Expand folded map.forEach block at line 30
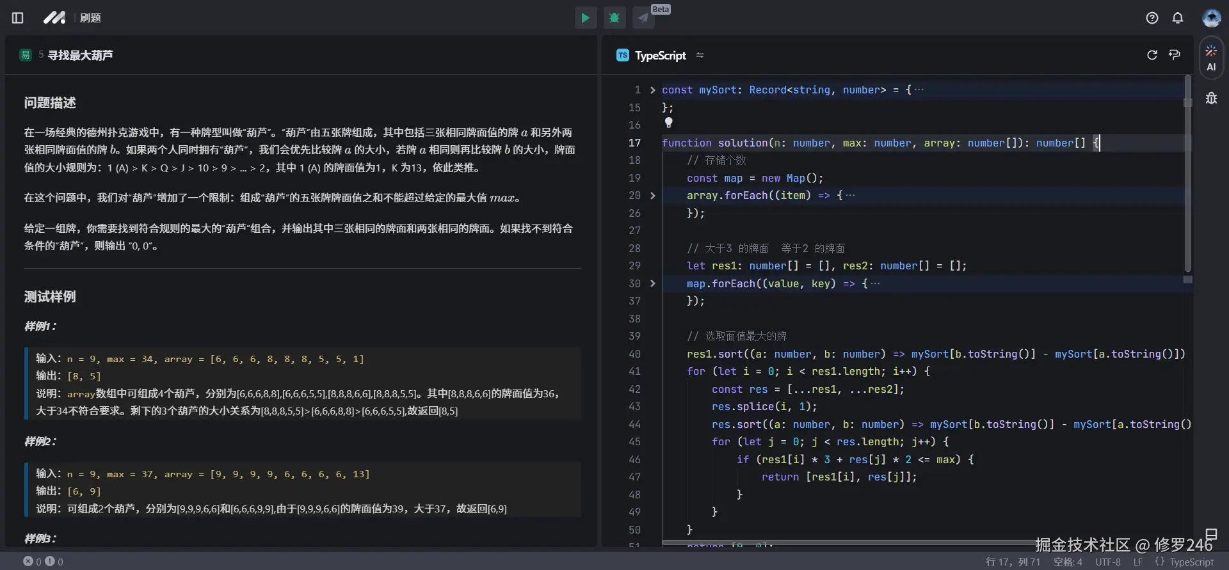 (652, 283)
